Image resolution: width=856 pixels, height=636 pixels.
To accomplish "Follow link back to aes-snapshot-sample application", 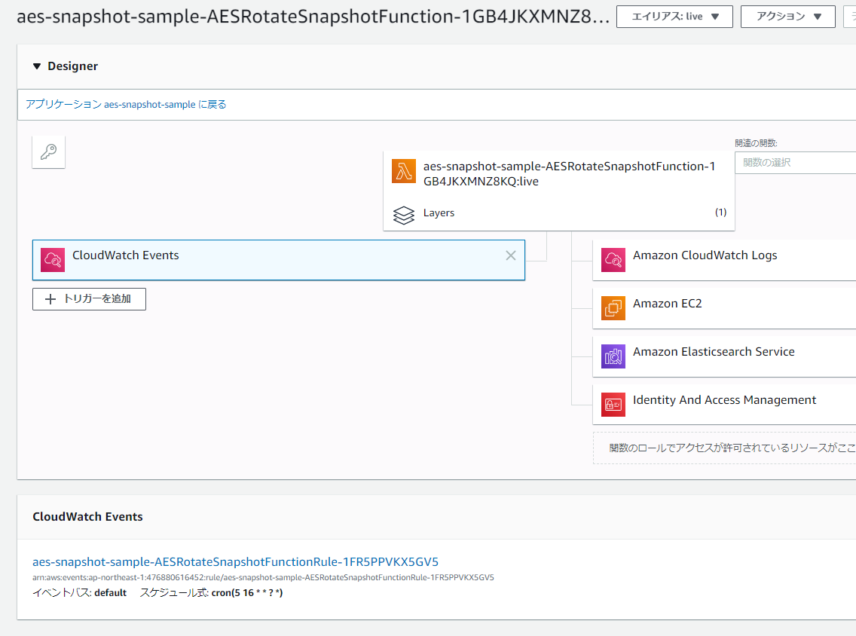I will point(126,104).
